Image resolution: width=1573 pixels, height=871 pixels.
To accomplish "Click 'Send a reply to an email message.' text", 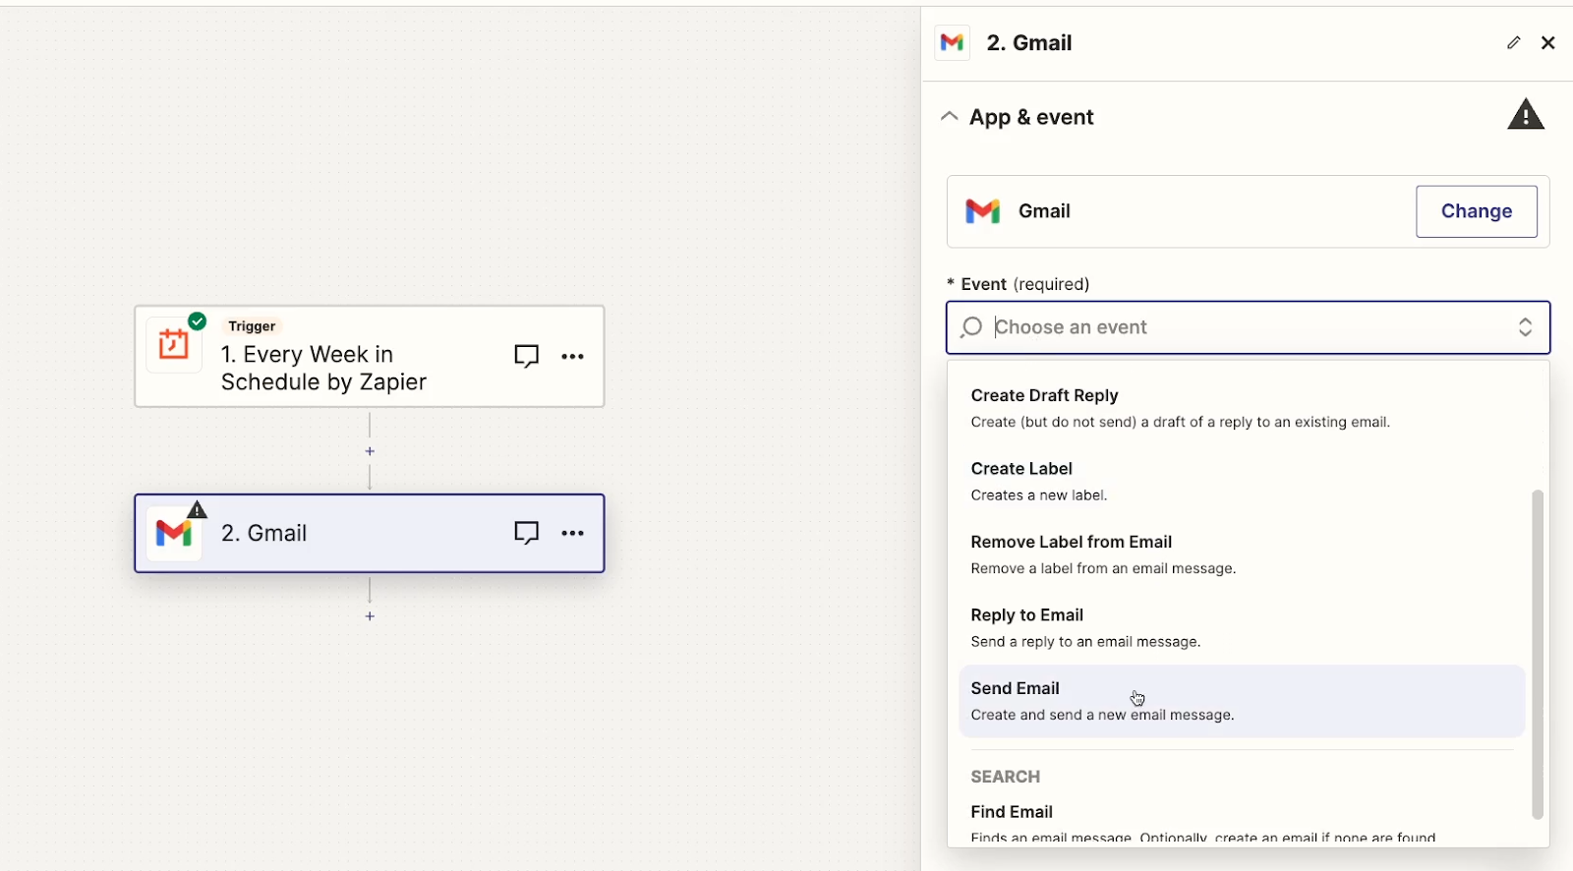I will [1085, 642].
